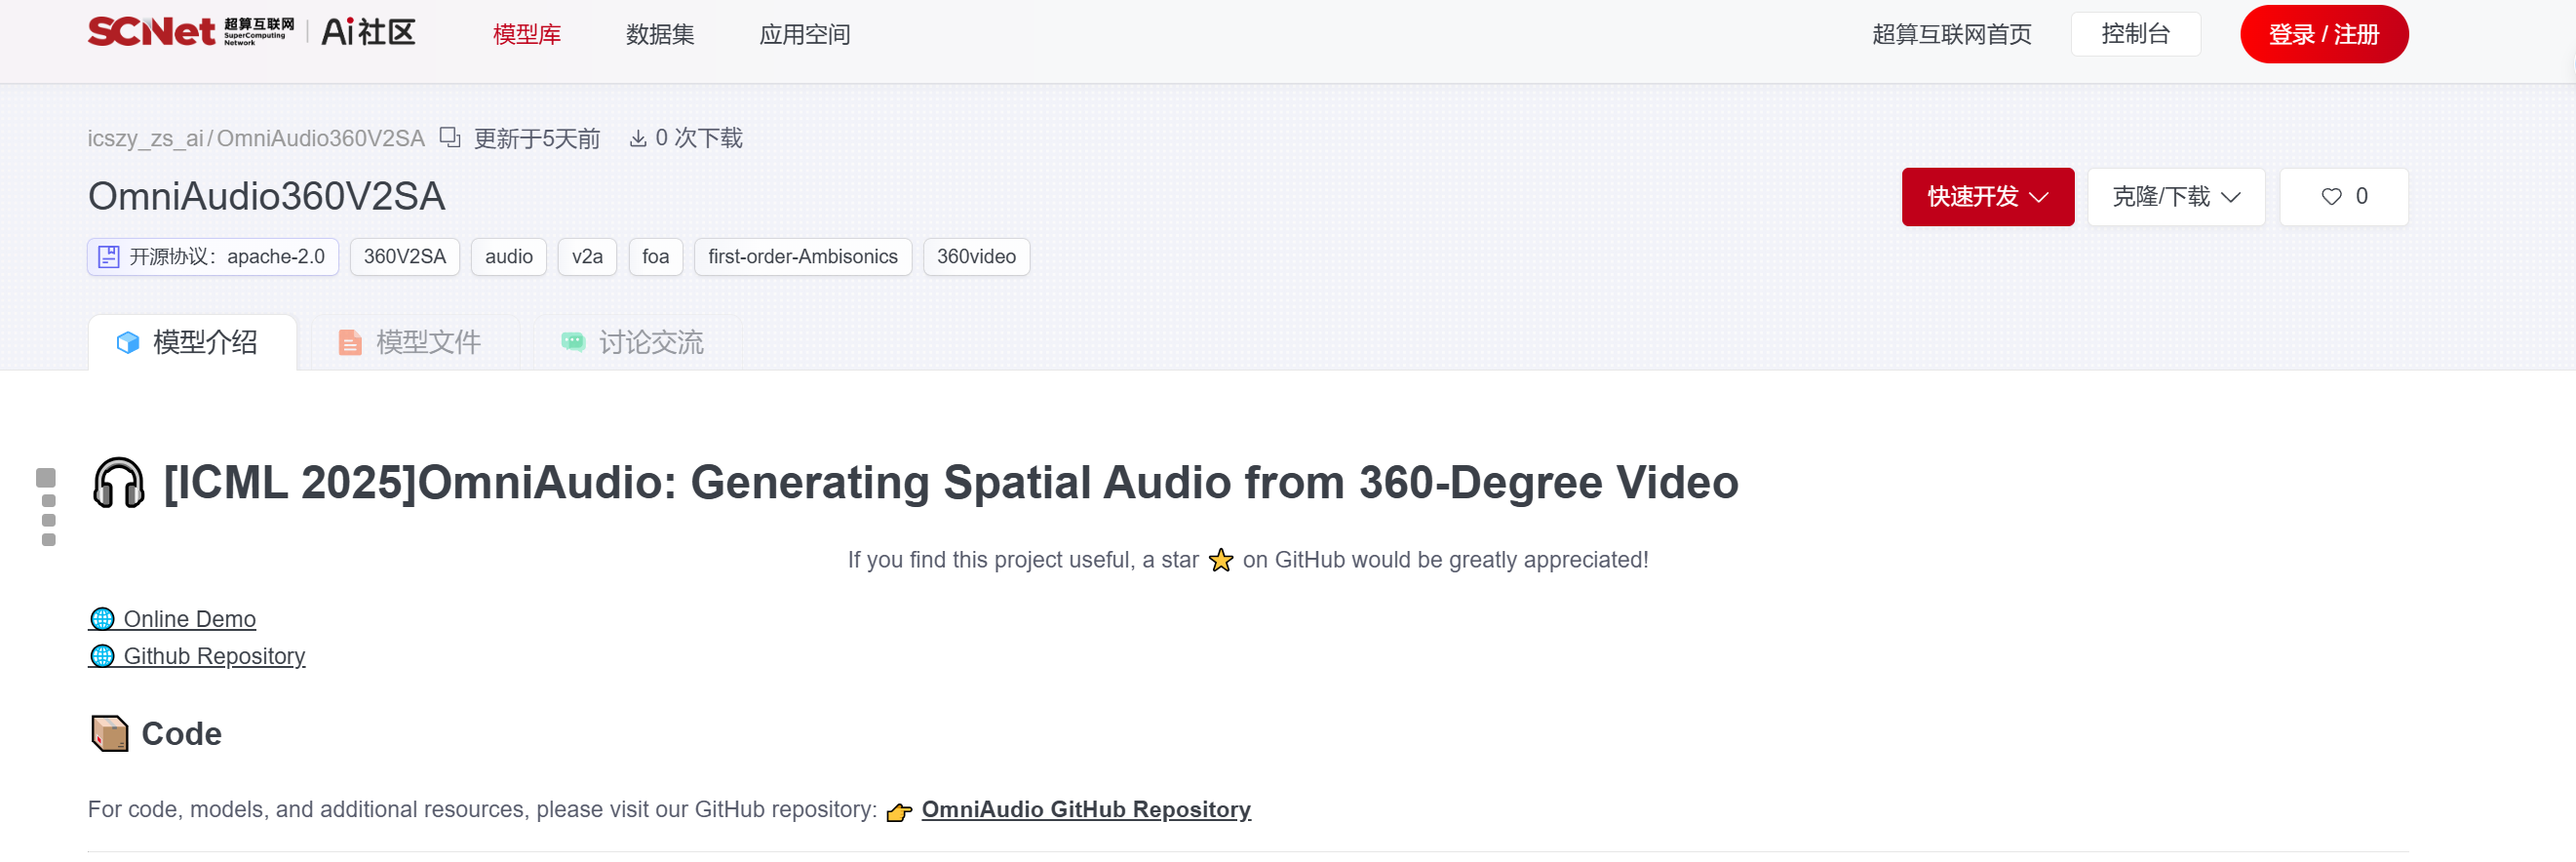Click the foa tag
The image size is (2576, 862).
click(x=656, y=257)
